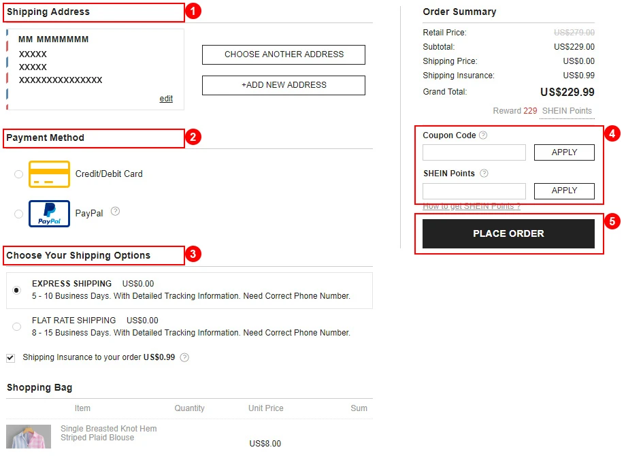Edit the shipping address
This screenshot has height=456, width=626.
166,98
